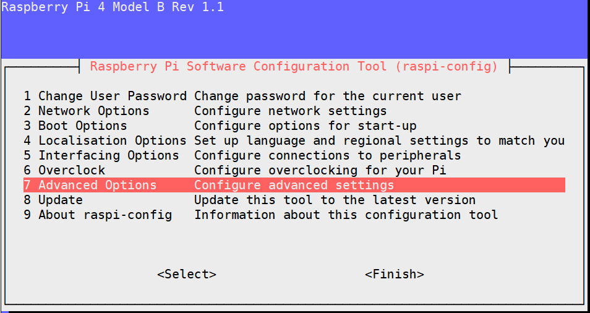Click the 'Update this tool to the latest version' text
This screenshot has height=313, width=590.
click(335, 200)
